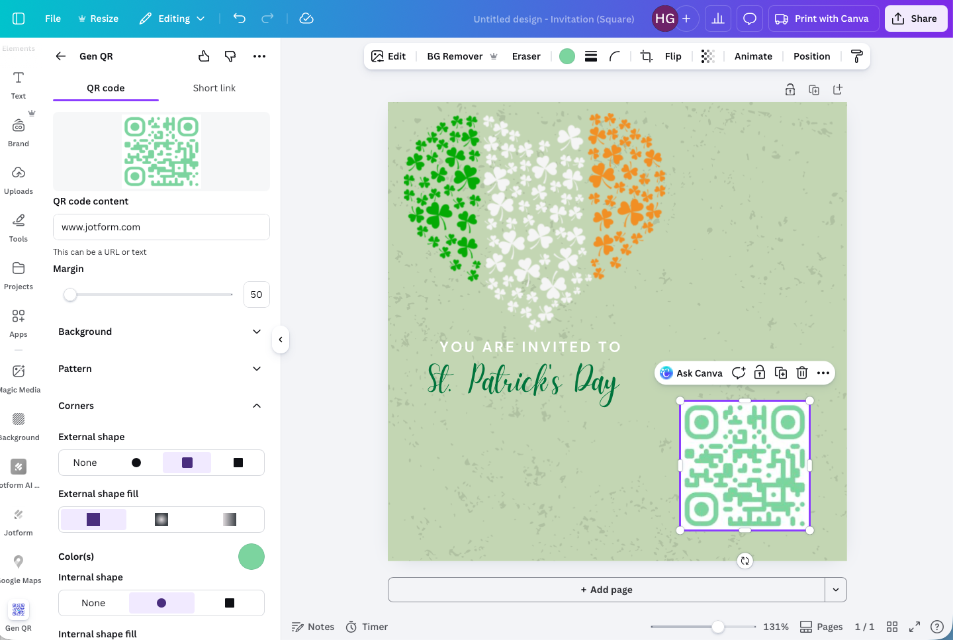The height and width of the screenshot is (640, 953).
Task: Open the Apps panel in the sidebar
Action: point(18,323)
